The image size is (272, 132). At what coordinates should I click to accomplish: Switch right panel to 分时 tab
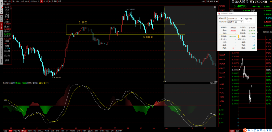[x=232, y=131]
